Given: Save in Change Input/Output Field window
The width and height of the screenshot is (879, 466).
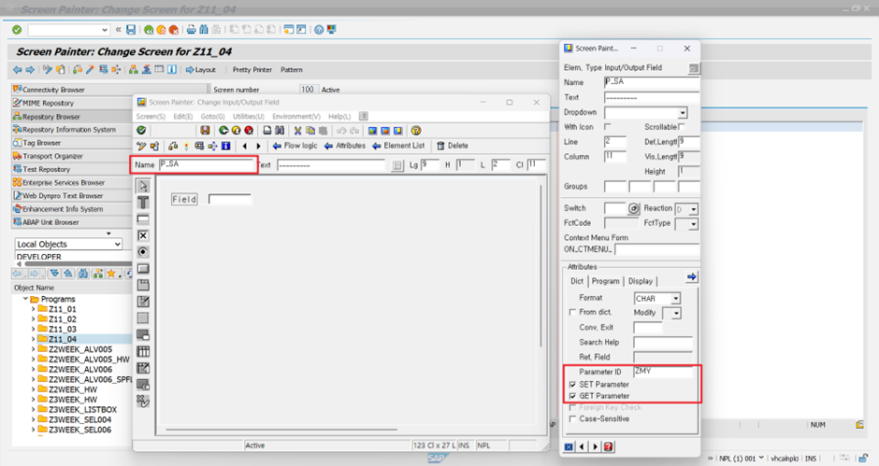Looking at the screenshot, I should pyautogui.click(x=205, y=131).
